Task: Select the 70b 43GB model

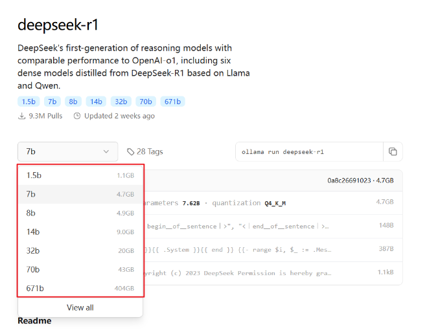Action: point(80,269)
